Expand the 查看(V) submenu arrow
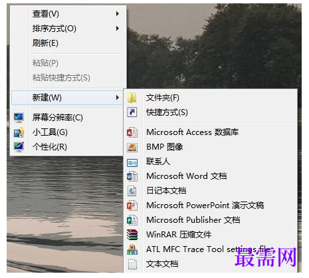The height and width of the screenshot is (278, 309). click(118, 14)
